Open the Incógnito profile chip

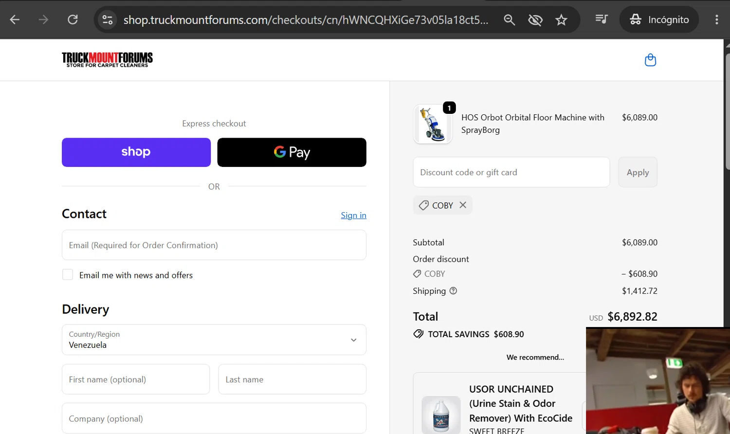[659, 19]
